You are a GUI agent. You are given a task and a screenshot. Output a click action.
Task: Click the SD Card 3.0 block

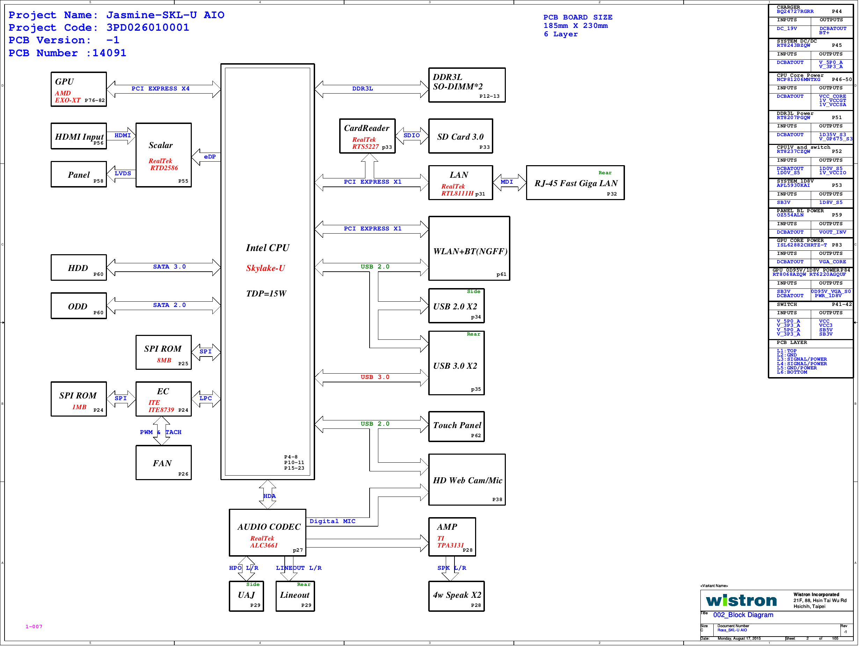pos(460,136)
